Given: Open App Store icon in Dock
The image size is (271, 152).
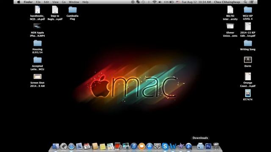Looking at the screenshot, I should [x=149, y=146].
